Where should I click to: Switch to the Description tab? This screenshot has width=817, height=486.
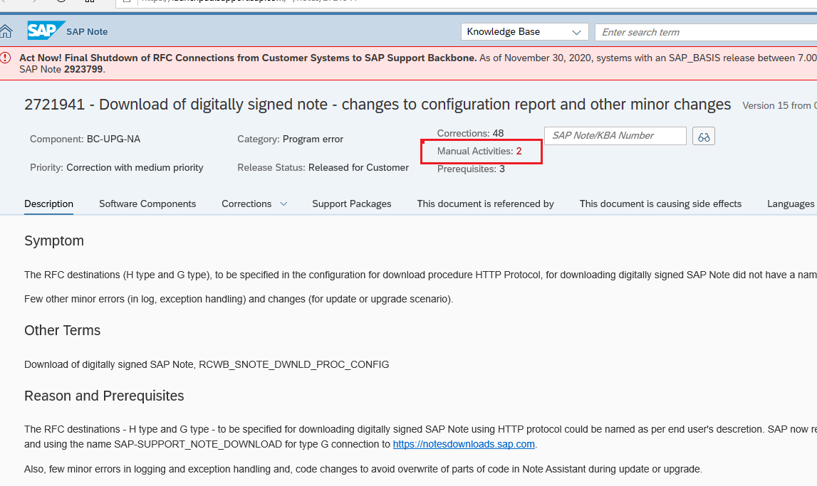tap(48, 204)
